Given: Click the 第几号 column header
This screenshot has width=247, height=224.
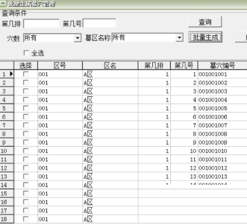Looking at the screenshot, I should pyautogui.click(x=184, y=66).
